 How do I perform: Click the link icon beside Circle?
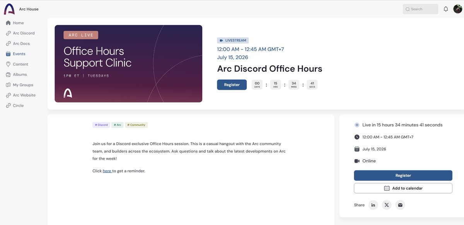tap(9, 106)
